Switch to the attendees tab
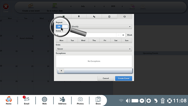Image resolution: width=188 pixels, height=106 pixels. (94, 17)
